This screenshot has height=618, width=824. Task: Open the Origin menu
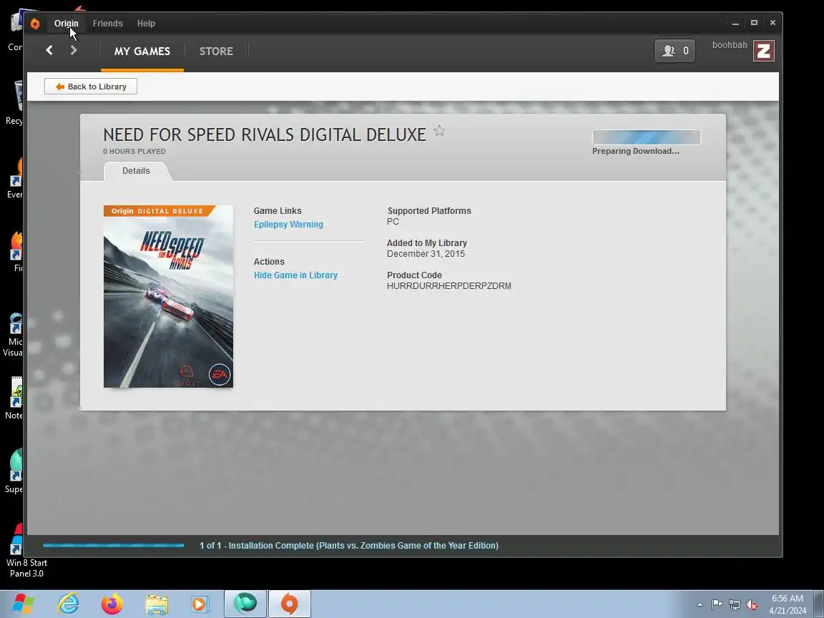tap(67, 24)
